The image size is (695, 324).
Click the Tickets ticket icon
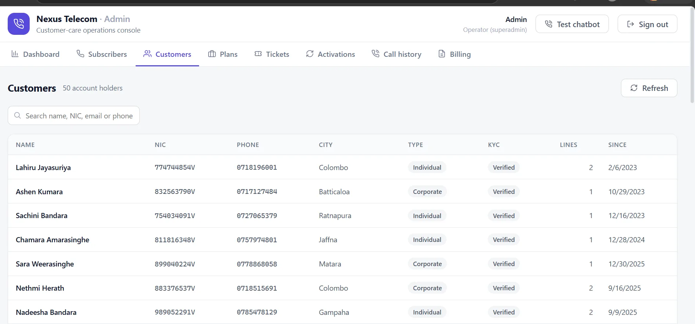[258, 54]
